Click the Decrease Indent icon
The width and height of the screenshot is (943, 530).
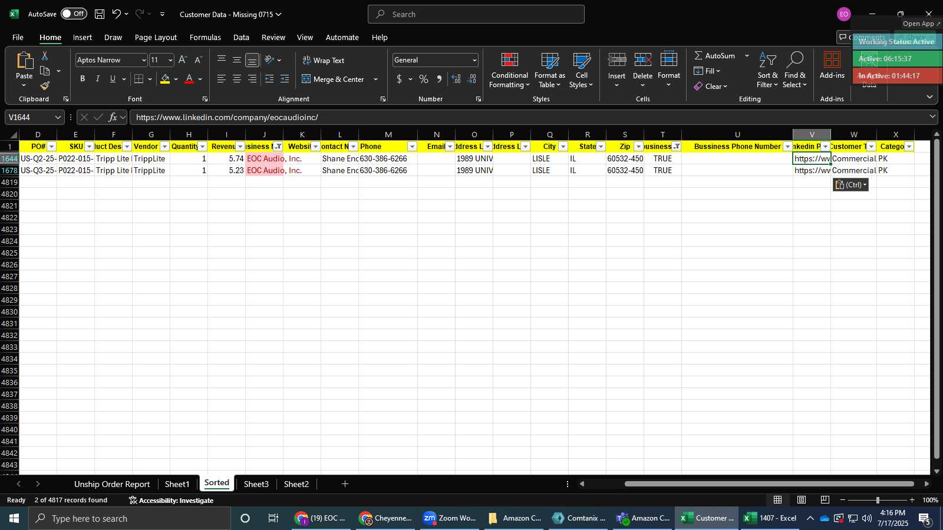point(269,79)
